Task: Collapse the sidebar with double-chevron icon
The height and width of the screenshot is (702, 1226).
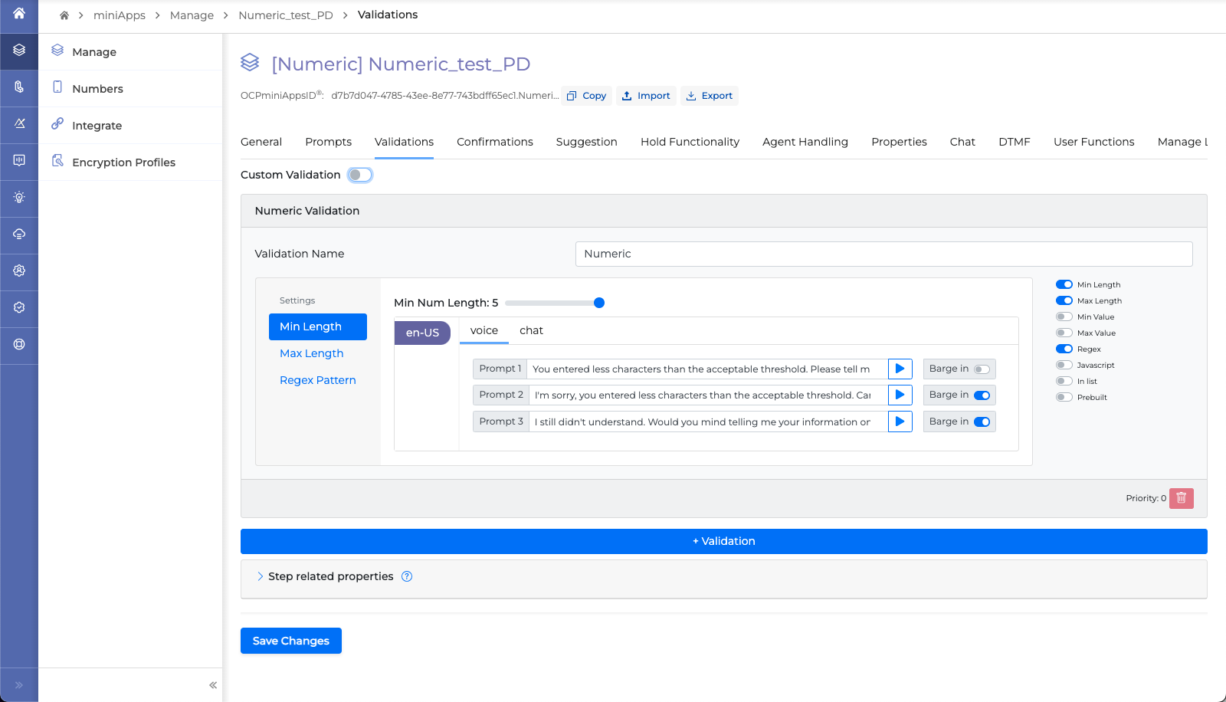Action: 213,685
